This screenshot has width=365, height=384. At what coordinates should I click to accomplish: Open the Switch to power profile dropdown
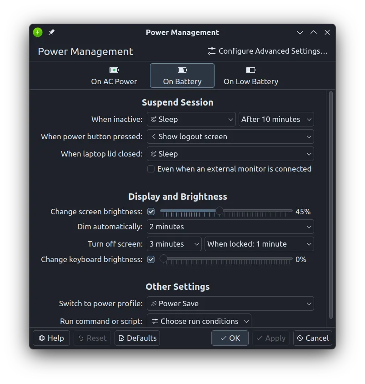pyautogui.click(x=230, y=303)
